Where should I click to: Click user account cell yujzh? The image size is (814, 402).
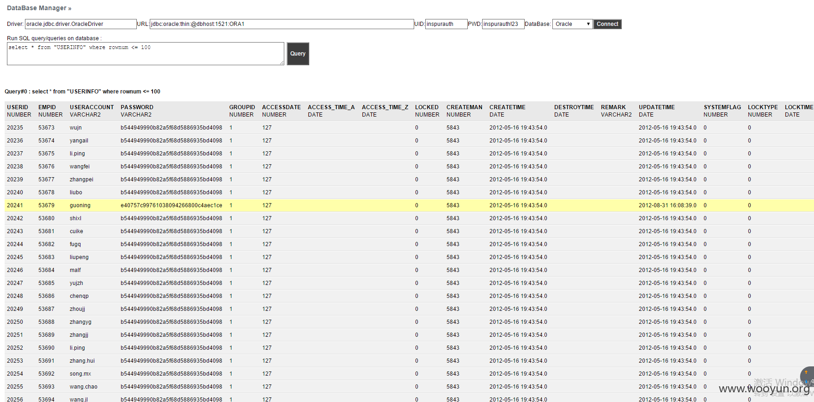tap(76, 283)
